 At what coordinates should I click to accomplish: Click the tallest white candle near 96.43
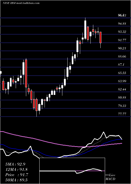tap(85, 29)
